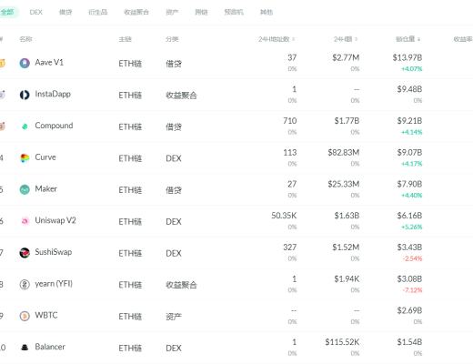Click Balancer's $115.52K 24H volume
The height and width of the screenshot is (364, 473).
pos(342,342)
